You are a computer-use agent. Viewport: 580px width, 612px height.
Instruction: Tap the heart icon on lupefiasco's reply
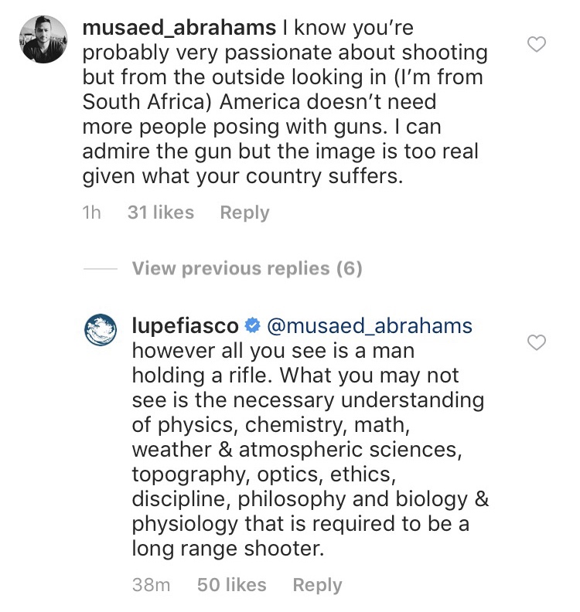tap(537, 342)
